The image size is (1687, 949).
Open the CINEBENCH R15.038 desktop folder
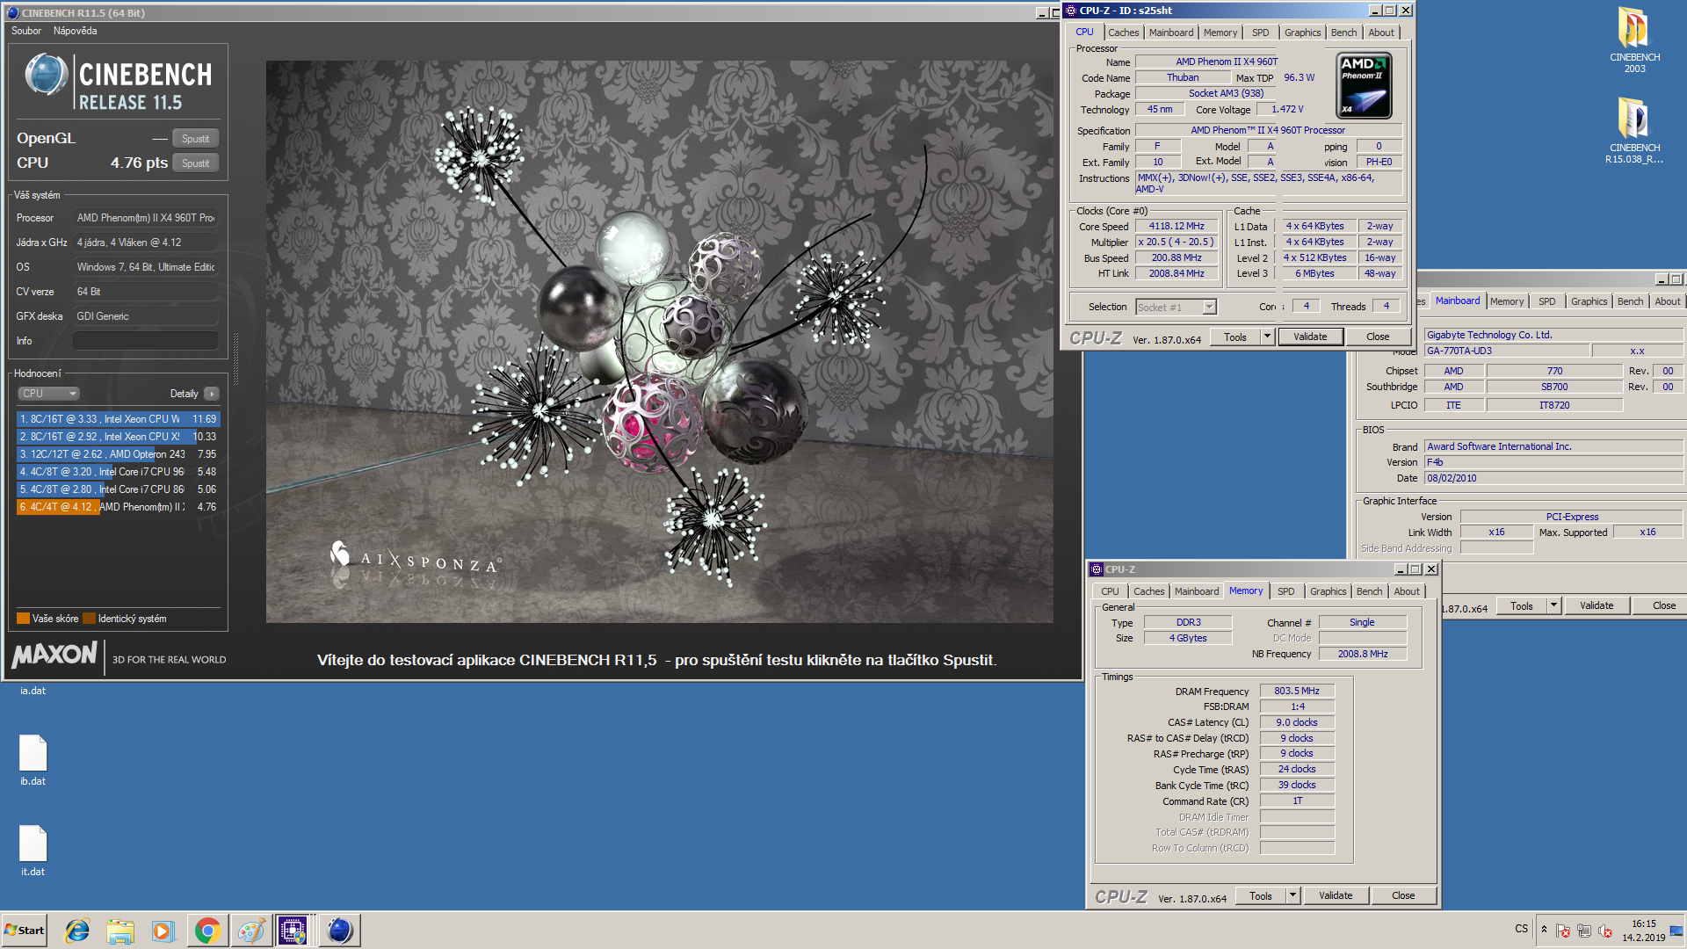click(1634, 130)
